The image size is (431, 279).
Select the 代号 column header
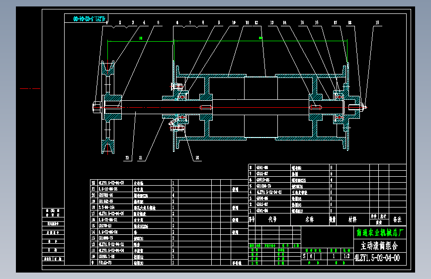pos(272,219)
